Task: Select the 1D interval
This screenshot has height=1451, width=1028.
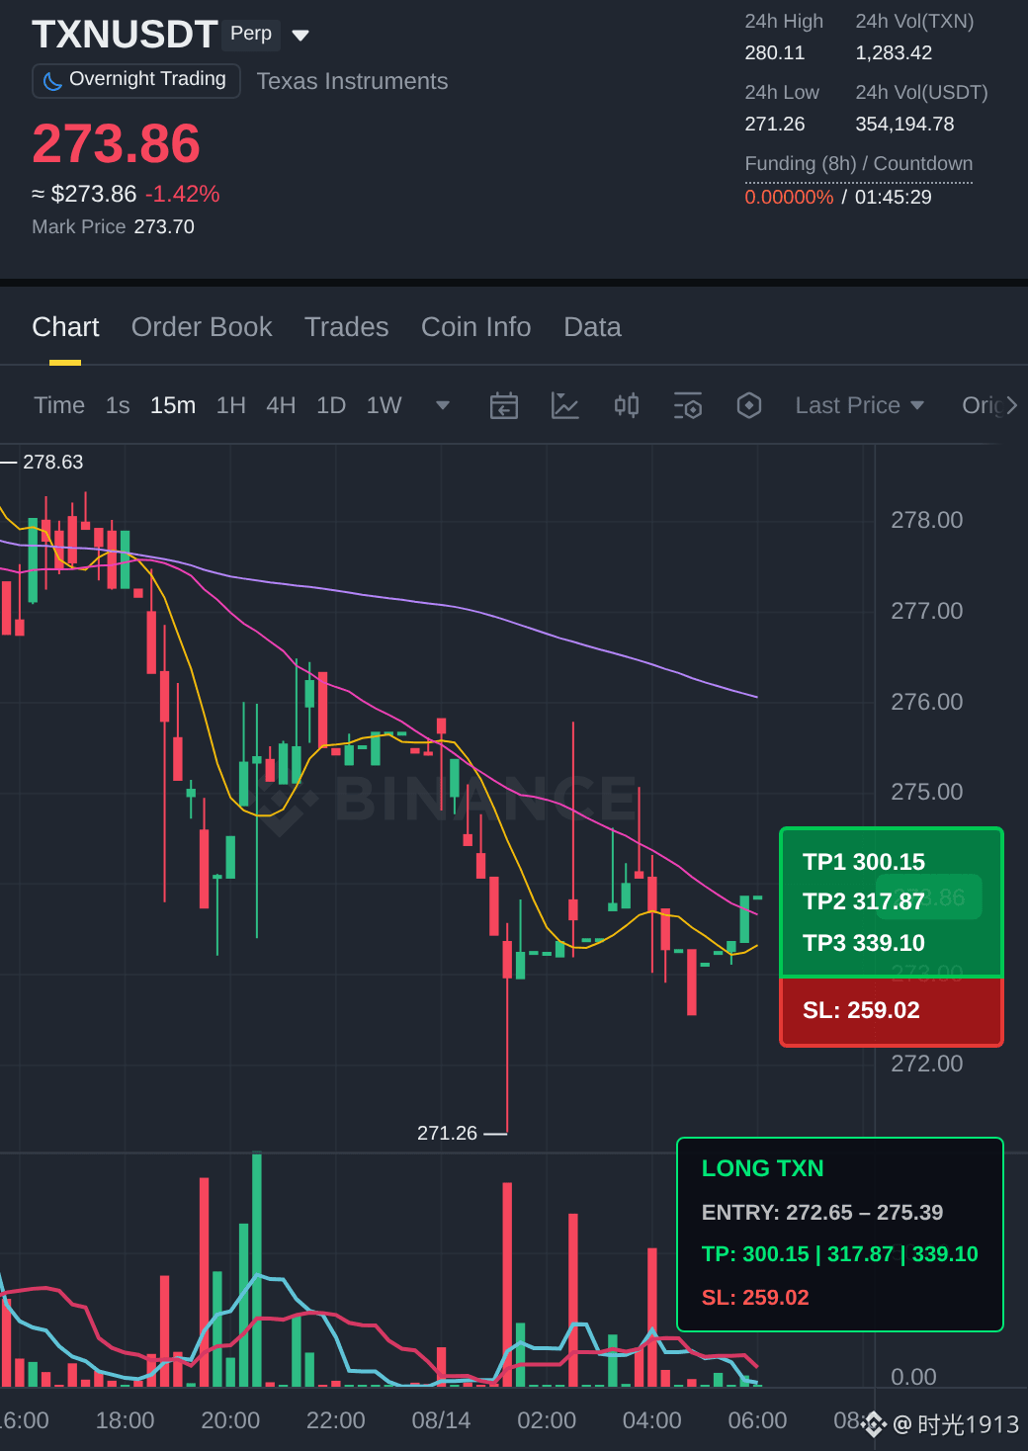Action: click(331, 405)
